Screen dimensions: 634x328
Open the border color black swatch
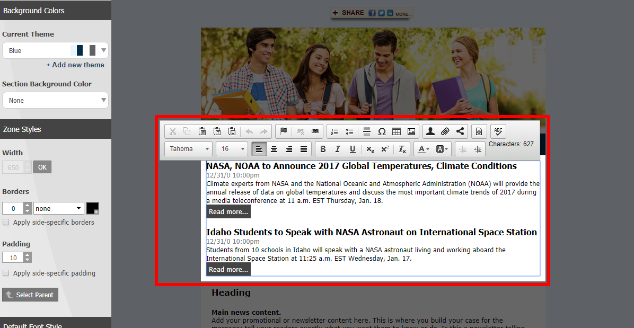(x=92, y=208)
